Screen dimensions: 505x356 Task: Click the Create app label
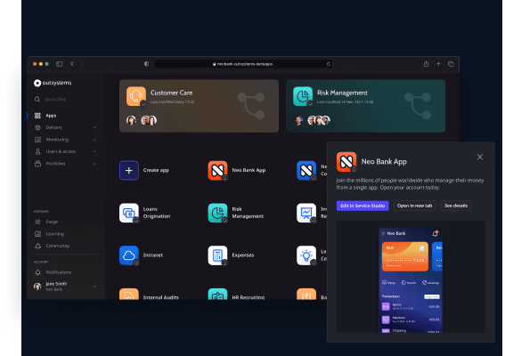156,170
